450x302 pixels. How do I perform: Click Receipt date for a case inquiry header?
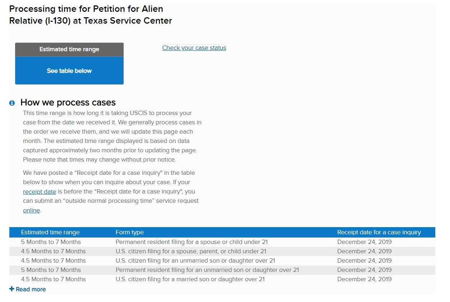[379, 232]
